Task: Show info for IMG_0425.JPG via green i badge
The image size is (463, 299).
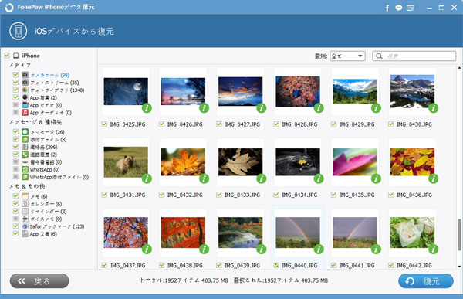Action: click(x=147, y=108)
